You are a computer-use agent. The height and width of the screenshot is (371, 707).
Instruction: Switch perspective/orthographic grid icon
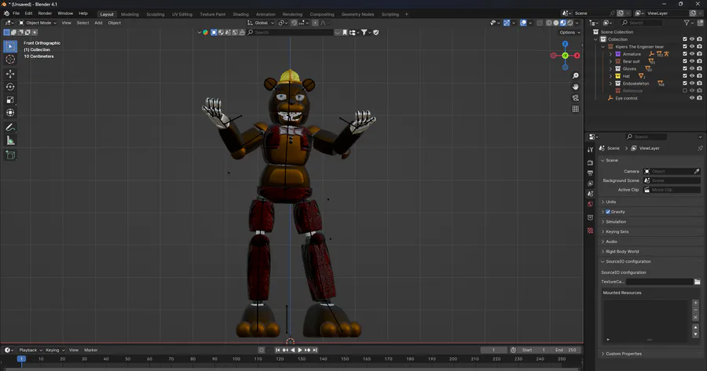(575, 109)
